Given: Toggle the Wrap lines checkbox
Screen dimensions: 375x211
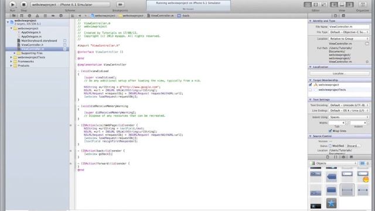Looking at the screenshot, I should pos(330,131).
